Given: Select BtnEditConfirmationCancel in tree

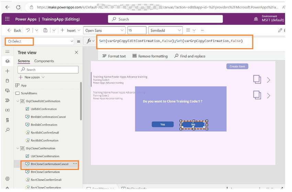Looking at the screenshot, I should pyautogui.click(x=47, y=117).
